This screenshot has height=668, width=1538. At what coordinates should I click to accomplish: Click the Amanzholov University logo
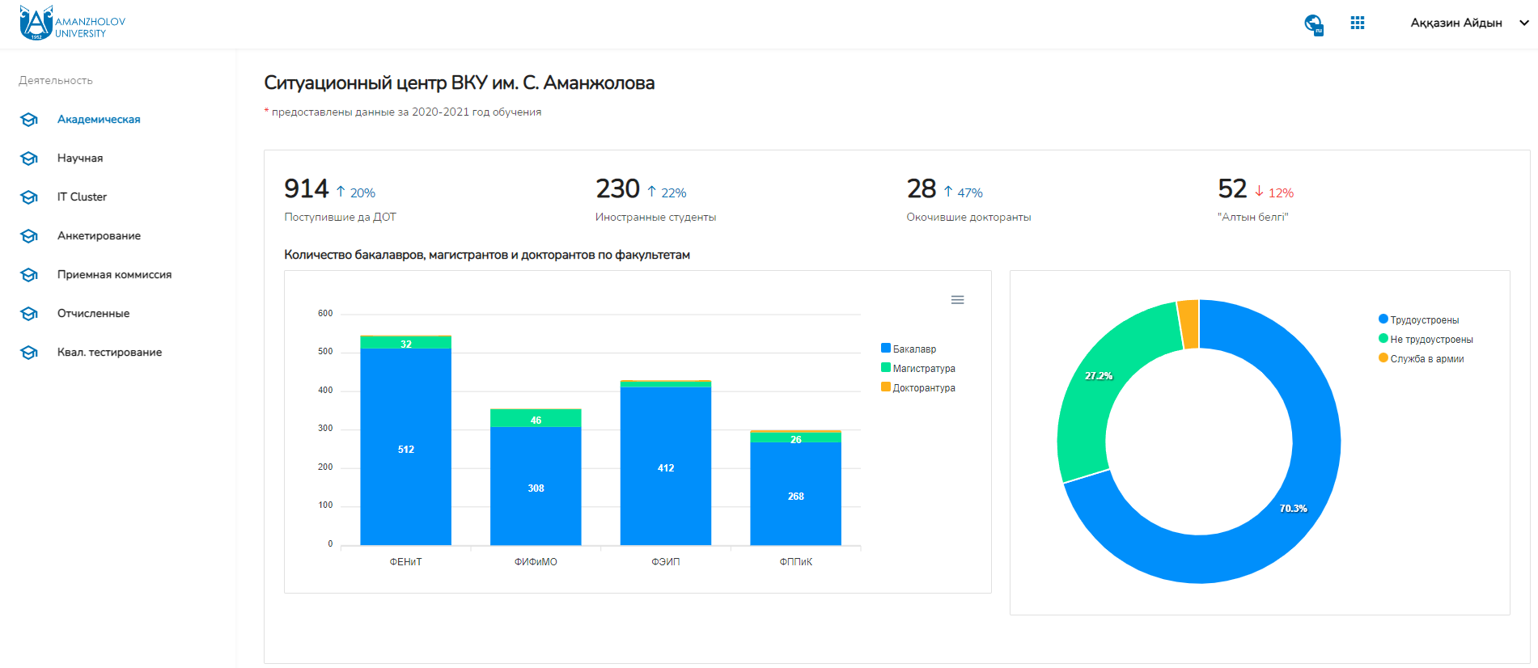[73, 23]
